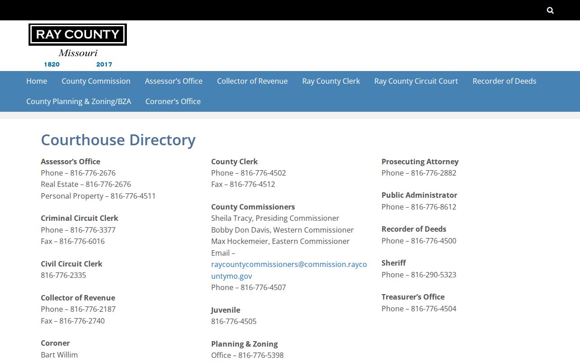Open the Ray County Clerk menu
Image resolution: width=580 pixels, height=362 pixels.
[331, 81]
